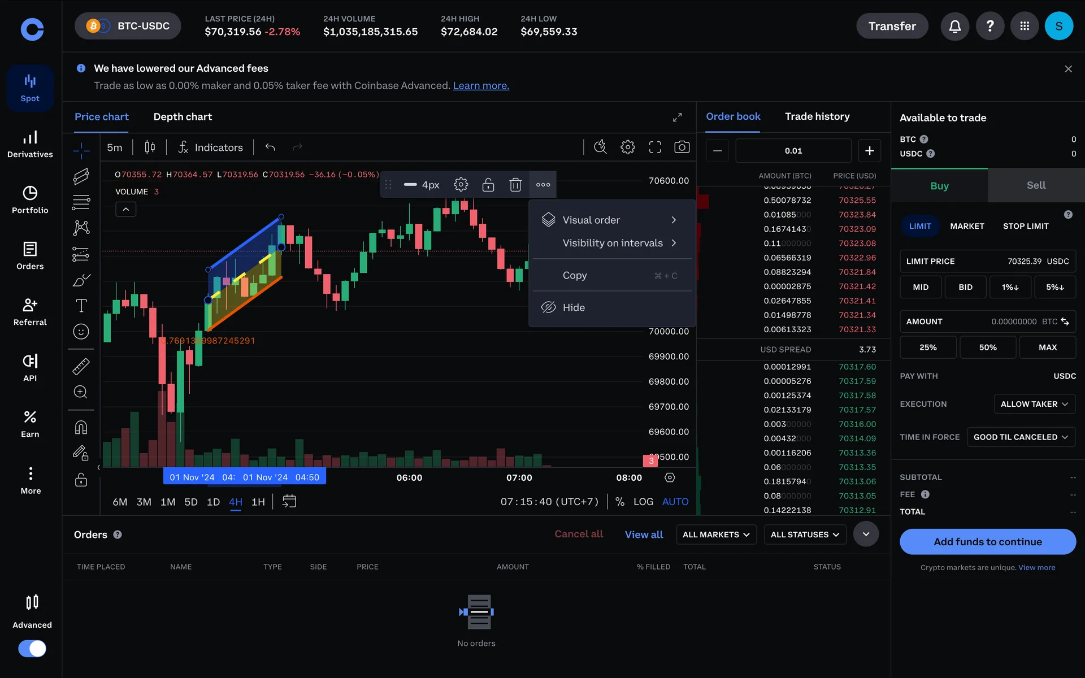Lock the selected drawing
This screenshot has width=1085, height=678.
click(x=488, y=185)
